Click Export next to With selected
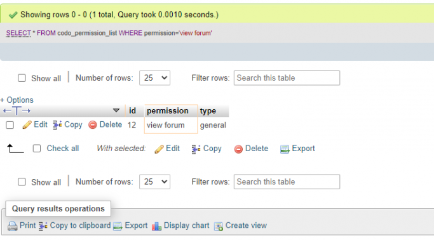The width and height of the screenshot is (434, 240). pos(303,149)
